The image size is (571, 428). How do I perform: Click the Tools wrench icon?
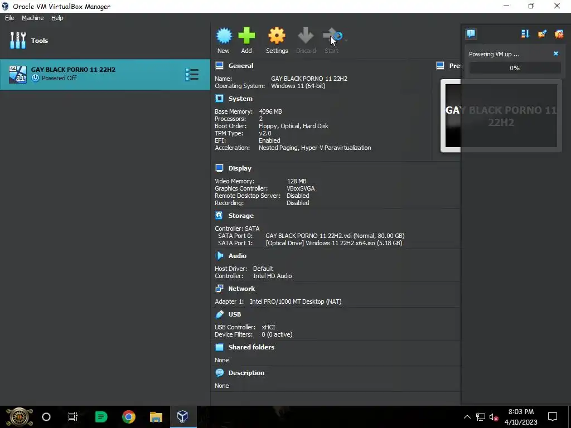tap(18, 40)
